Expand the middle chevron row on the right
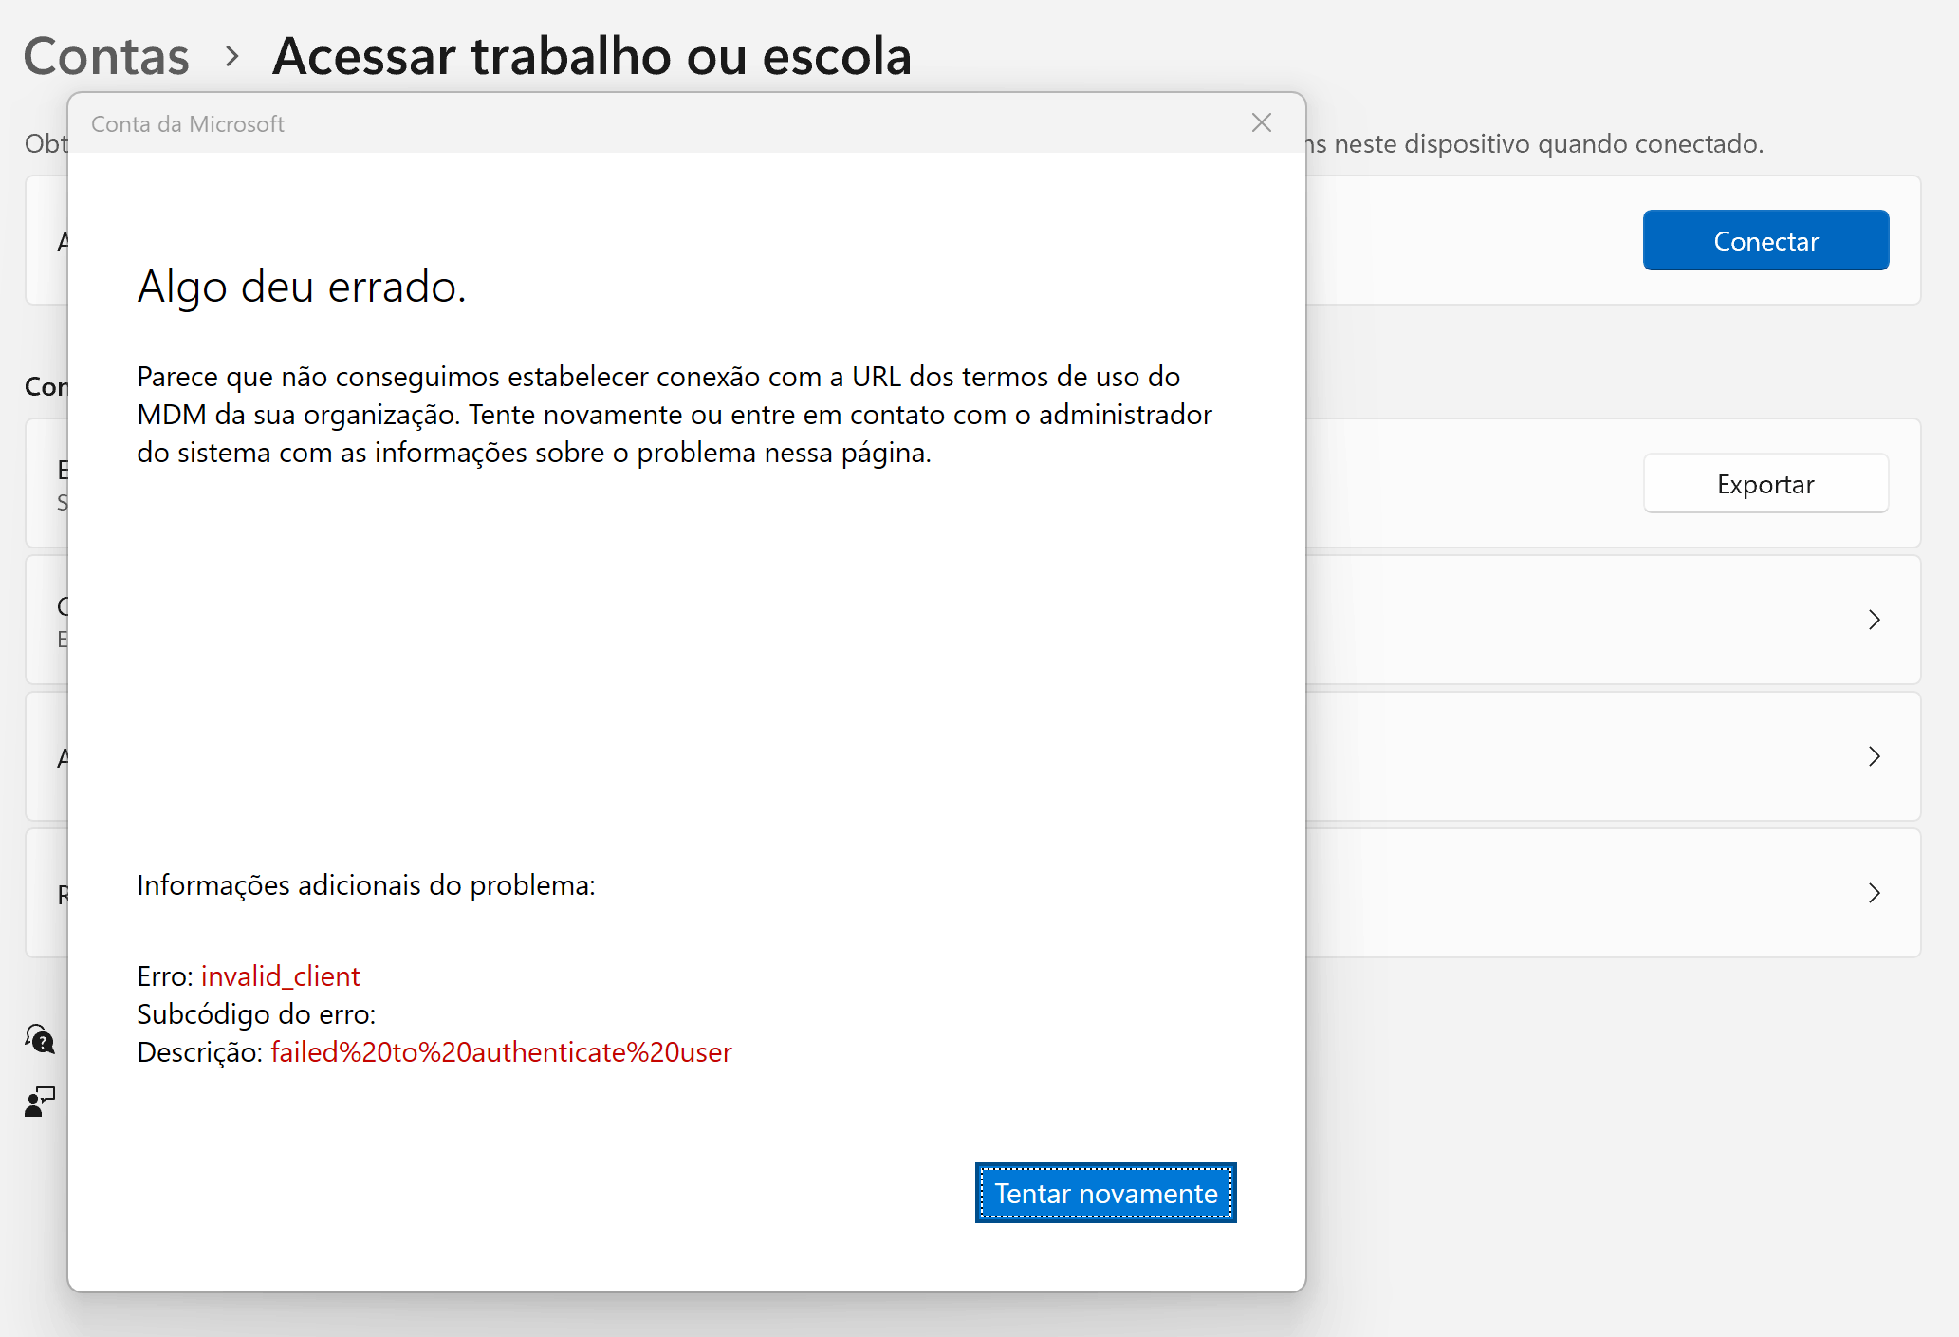Viewport: 1959px width, 1337px height. click(x=1874, y=756)
